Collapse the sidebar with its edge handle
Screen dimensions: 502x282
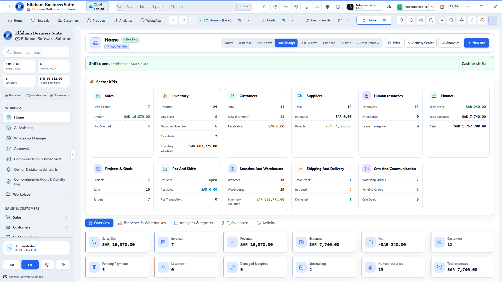point(73,155)
